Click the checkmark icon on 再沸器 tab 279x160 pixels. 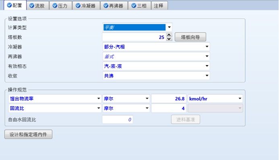[106, 6]
